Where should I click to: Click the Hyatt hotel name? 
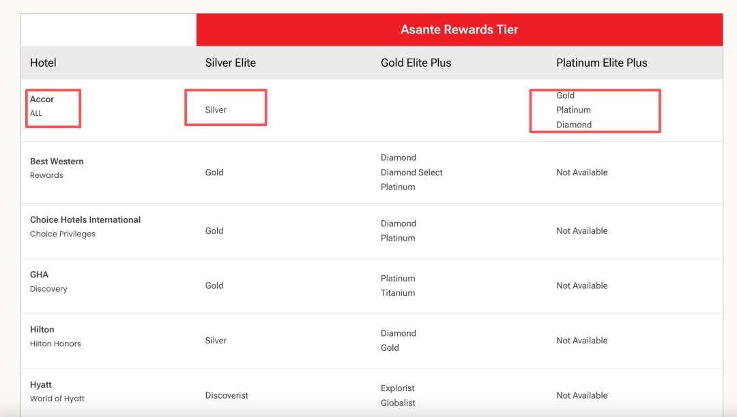(x=41, y=384)
